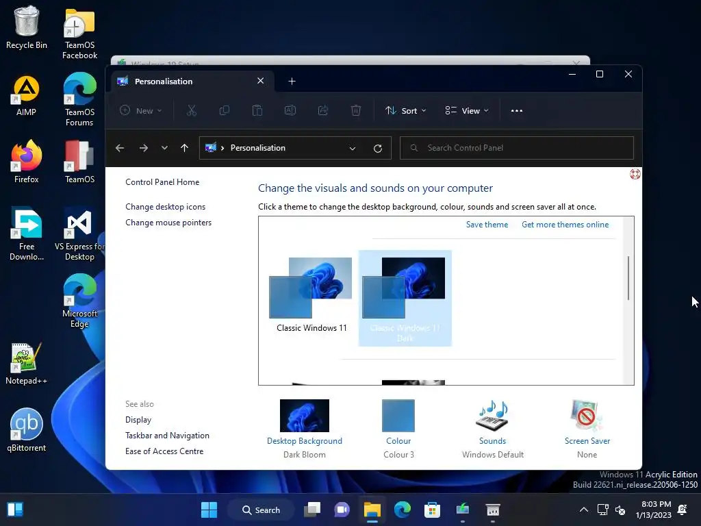
Task: Refresh the Personalisation page
Action: [378, 149]
